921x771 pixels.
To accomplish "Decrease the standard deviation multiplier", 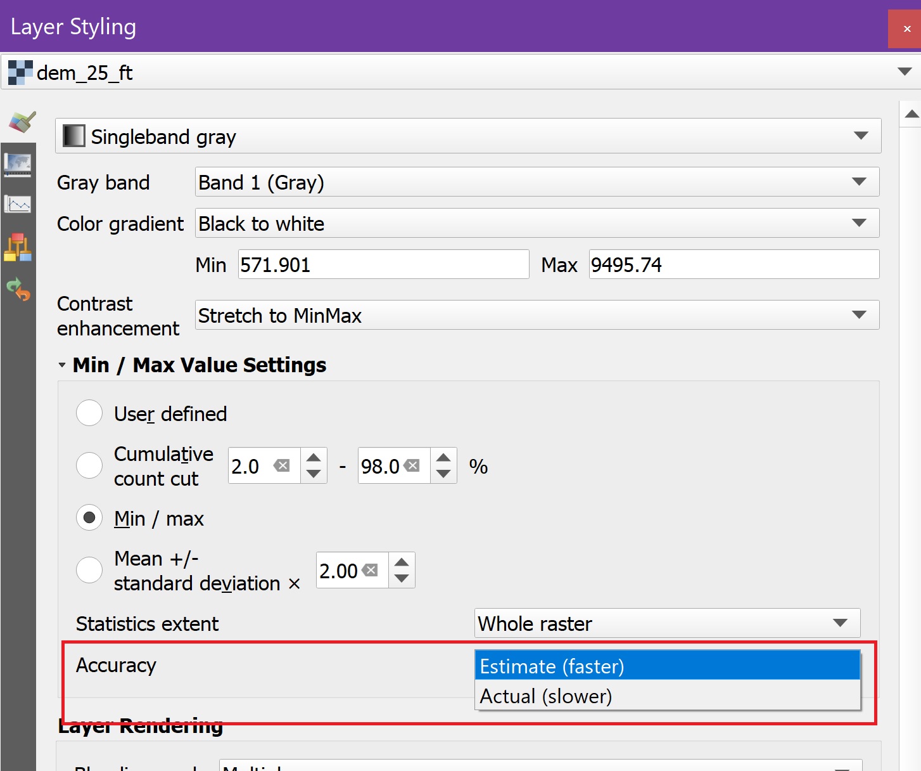I will (402, 579).
